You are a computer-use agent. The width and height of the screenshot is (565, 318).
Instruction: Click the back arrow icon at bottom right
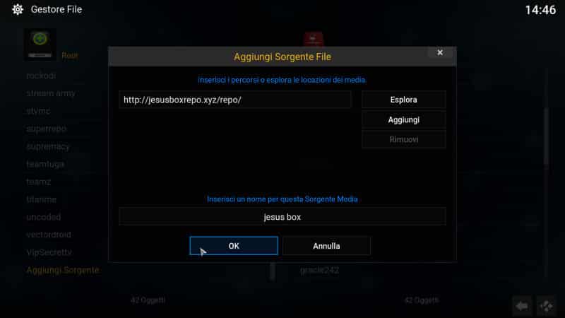522,306
